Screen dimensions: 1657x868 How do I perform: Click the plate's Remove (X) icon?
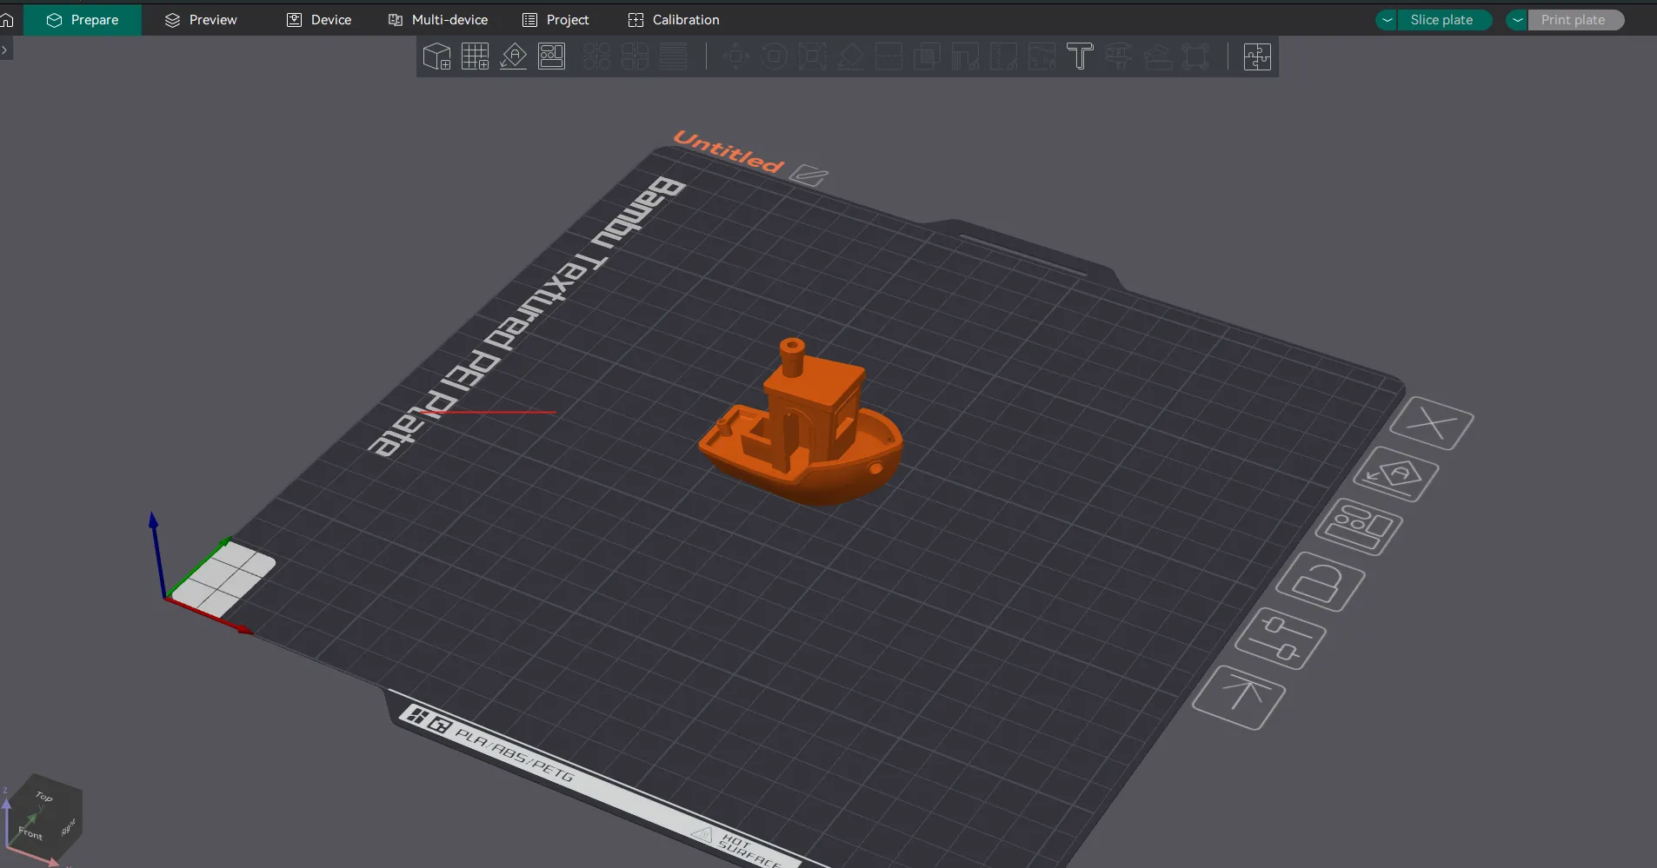tap(1431, 423)
